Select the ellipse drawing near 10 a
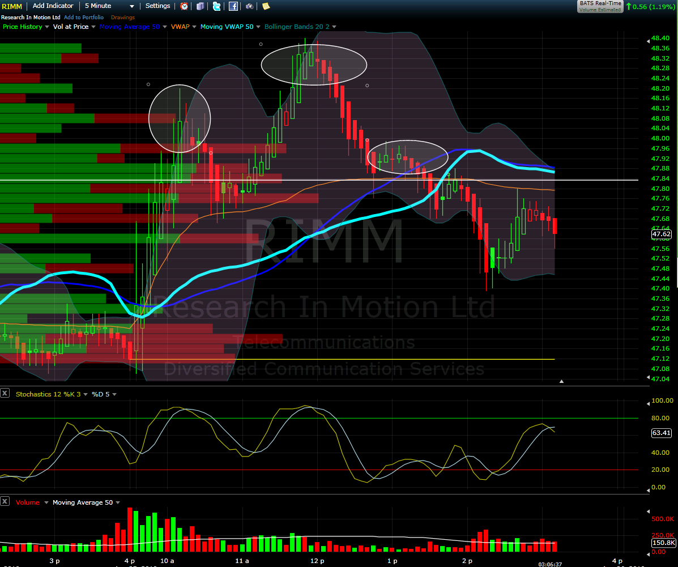Image resolution: width=678 pixels, height=567 pixels. click(x=180, y=118)
